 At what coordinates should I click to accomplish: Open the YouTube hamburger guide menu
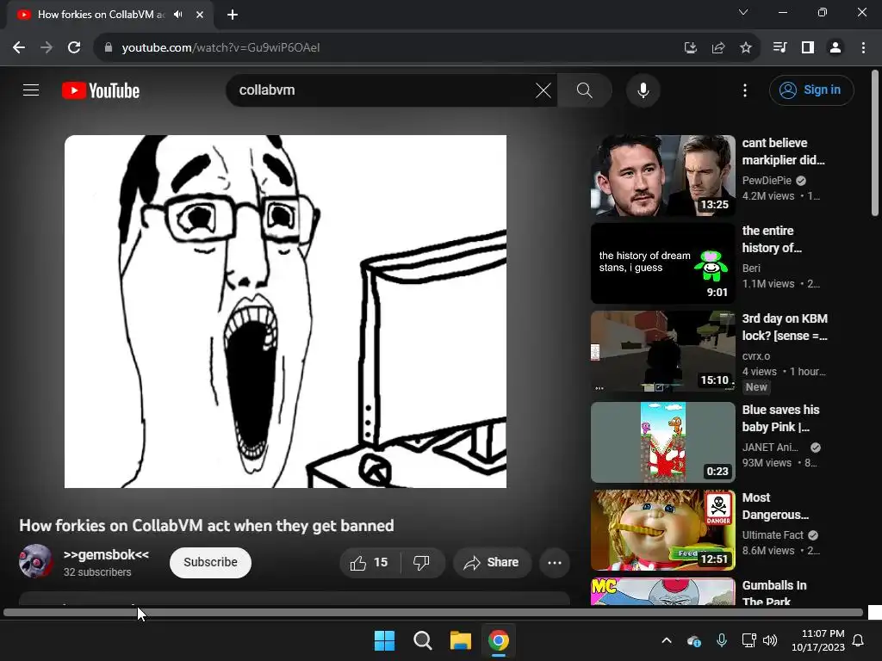(x=31, y=90)
